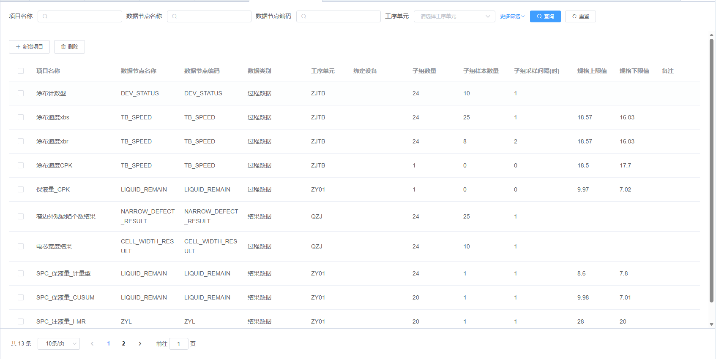Image resolution: width=716 pixels, height=359 pixels.
Task: Click magnifier icon in 数据节点名称 input
Action: click(174, 16)
